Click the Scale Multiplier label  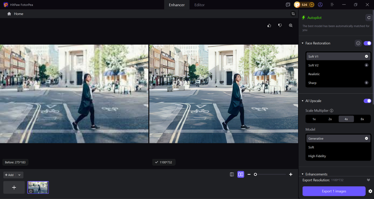317,111
